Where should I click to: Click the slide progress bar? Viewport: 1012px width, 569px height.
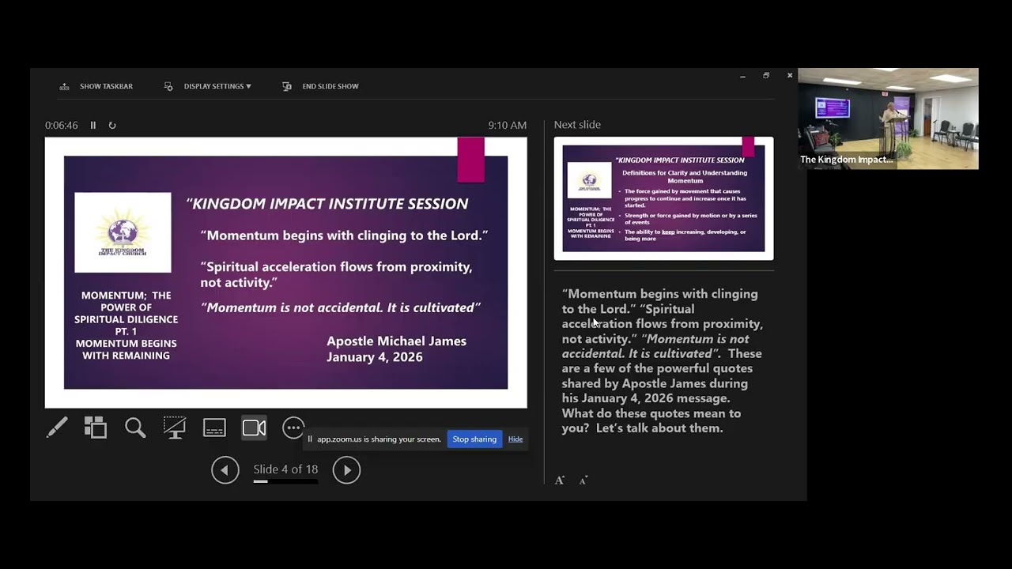(285, 481)
